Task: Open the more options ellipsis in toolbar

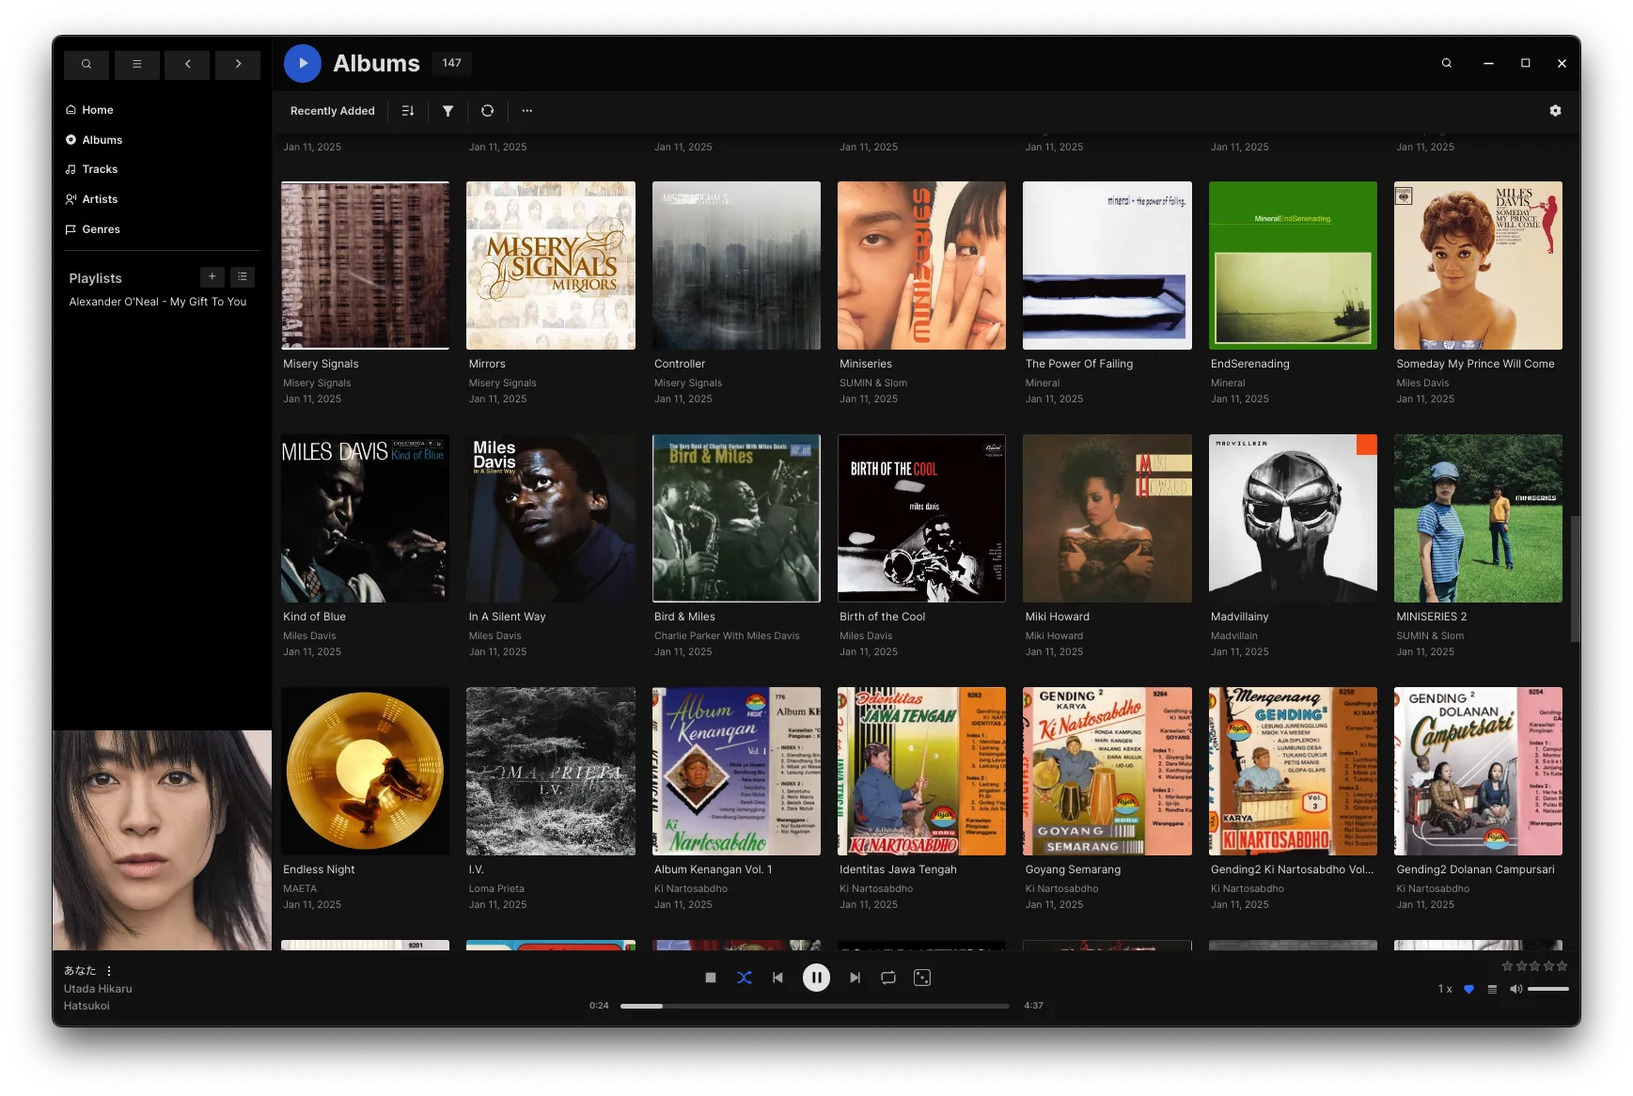Action: pyautogui.click(x=527, y=111)
